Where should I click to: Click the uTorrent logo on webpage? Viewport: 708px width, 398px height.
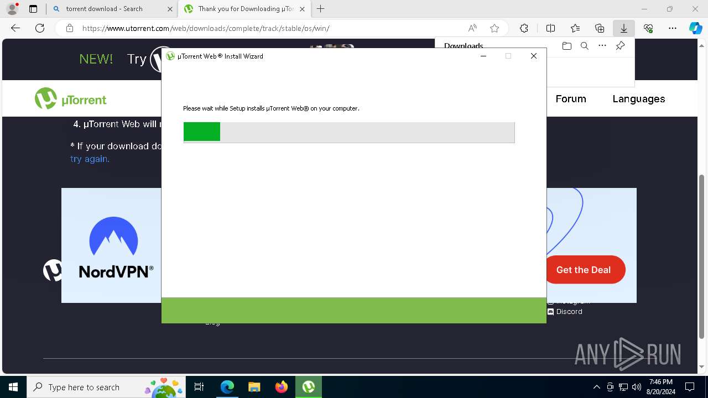tap(70, 99)
